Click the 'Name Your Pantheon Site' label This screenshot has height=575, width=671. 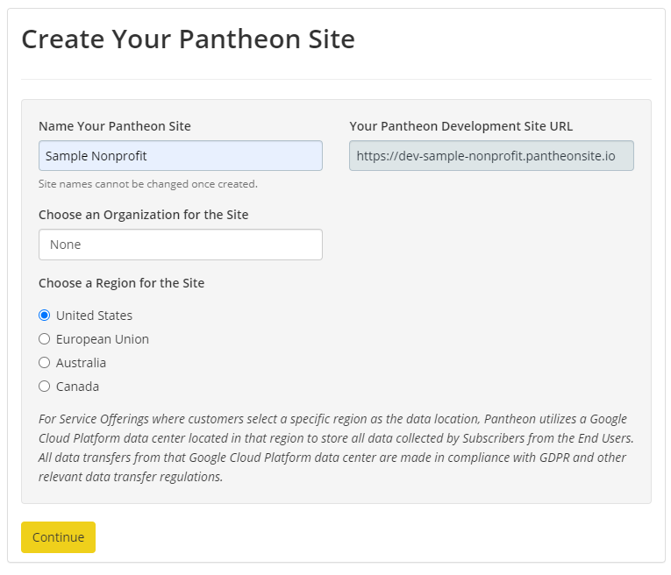(x=115, y=126)
